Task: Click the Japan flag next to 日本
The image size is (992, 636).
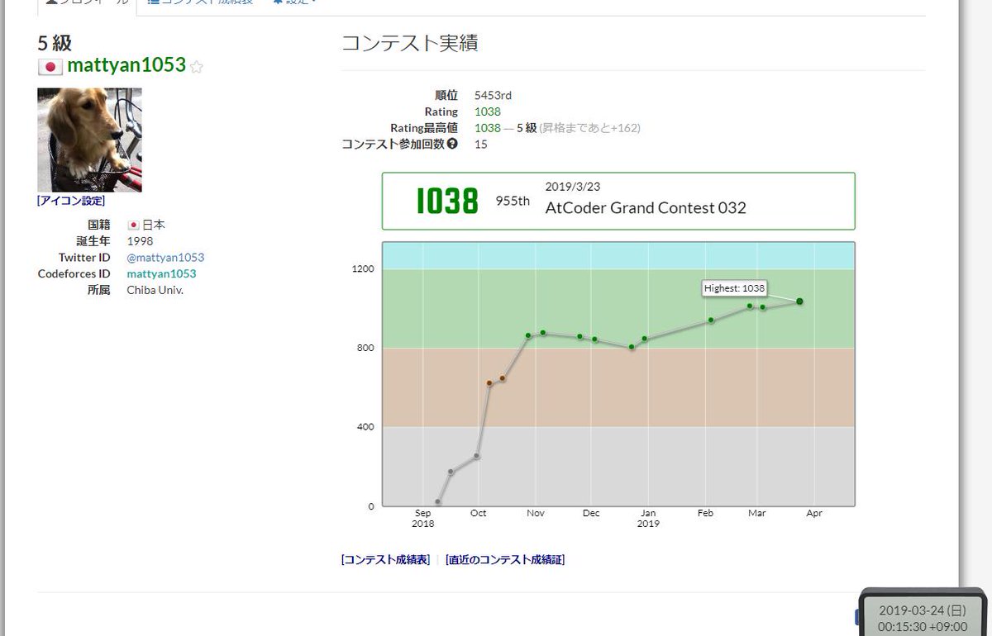Action: click(x=132, y=224)
